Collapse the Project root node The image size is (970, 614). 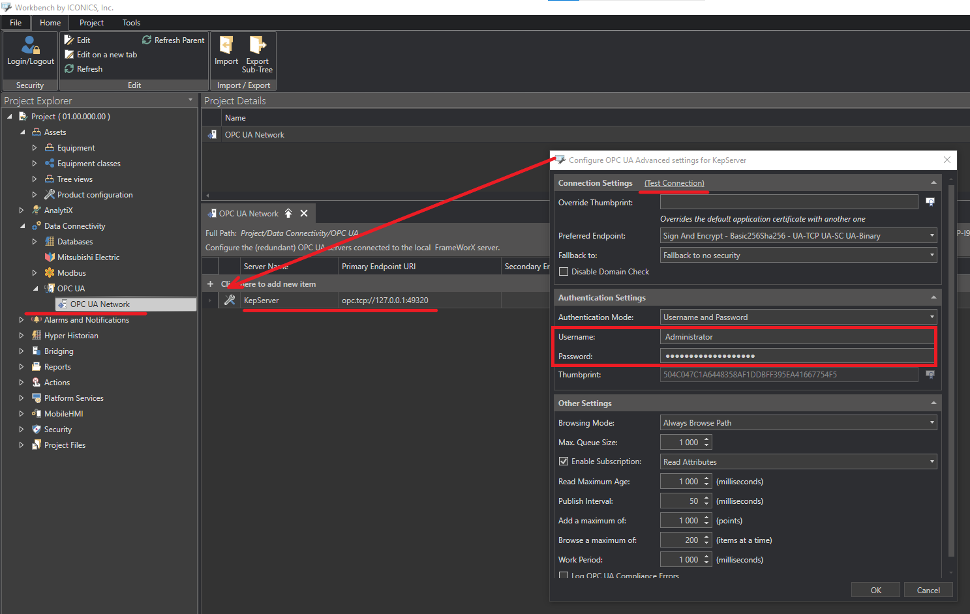pos(10,117)
